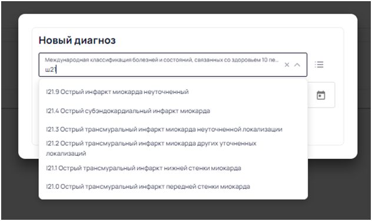Click the "Международная классификация болезней" field label
372x221 pixels.
(161, 60)
